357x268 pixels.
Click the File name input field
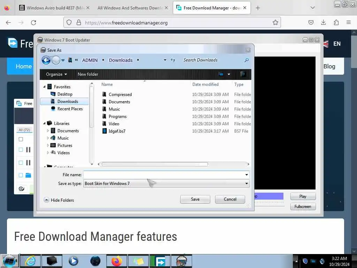click(x=164, y=175)
